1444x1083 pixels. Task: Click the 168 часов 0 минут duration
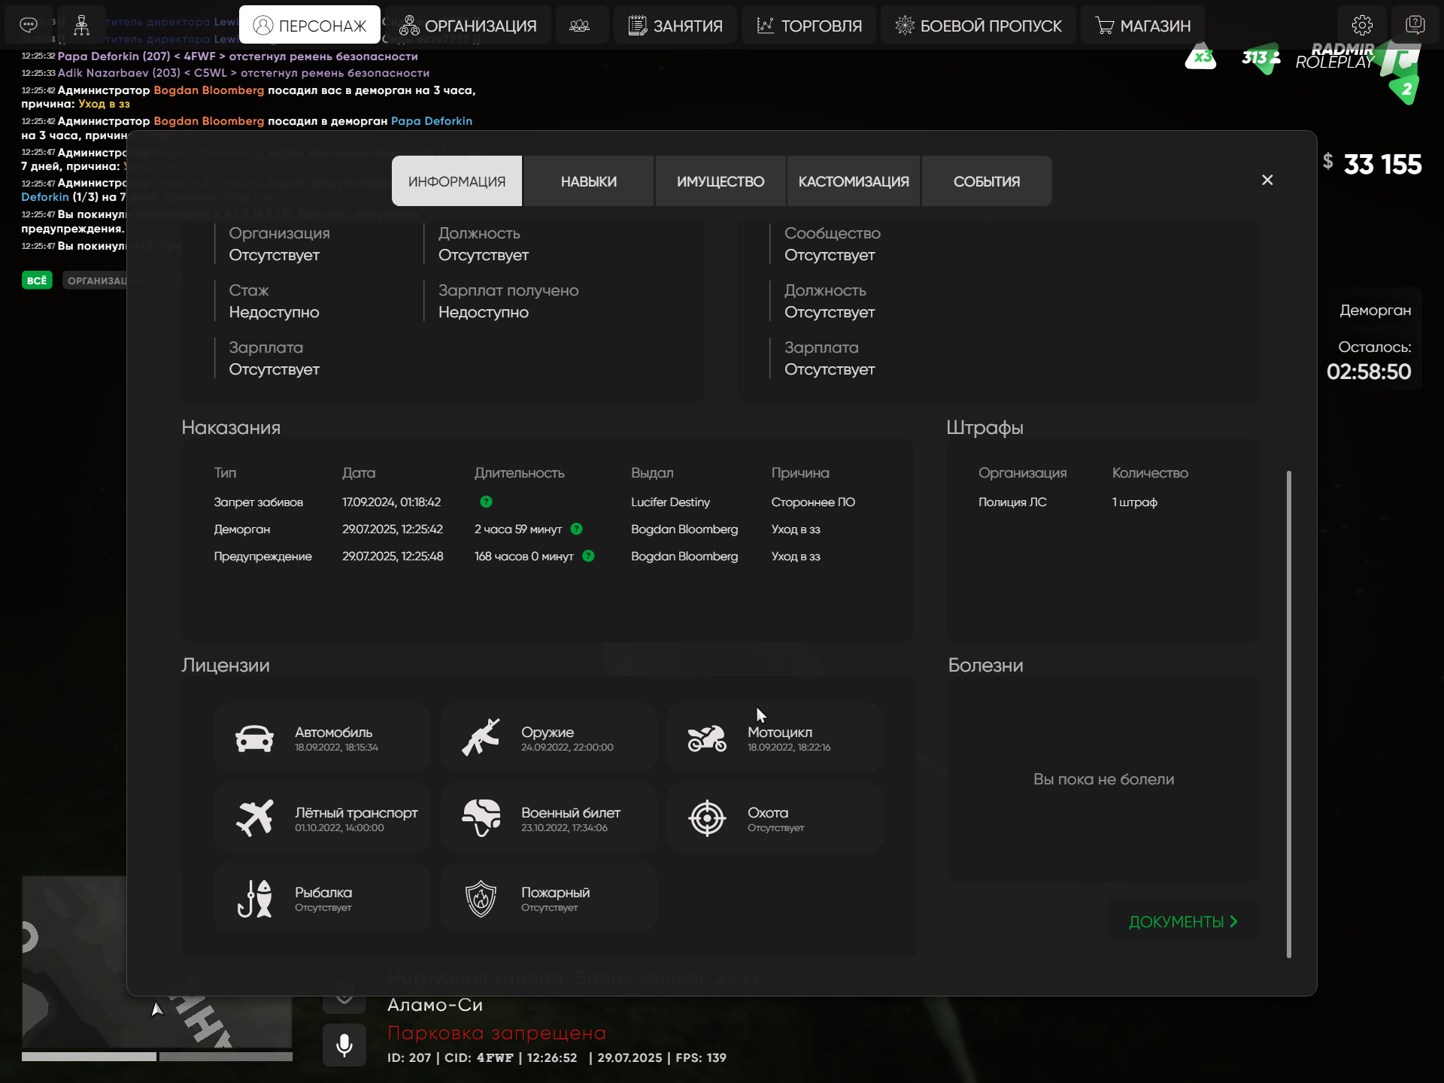(524, 556)
